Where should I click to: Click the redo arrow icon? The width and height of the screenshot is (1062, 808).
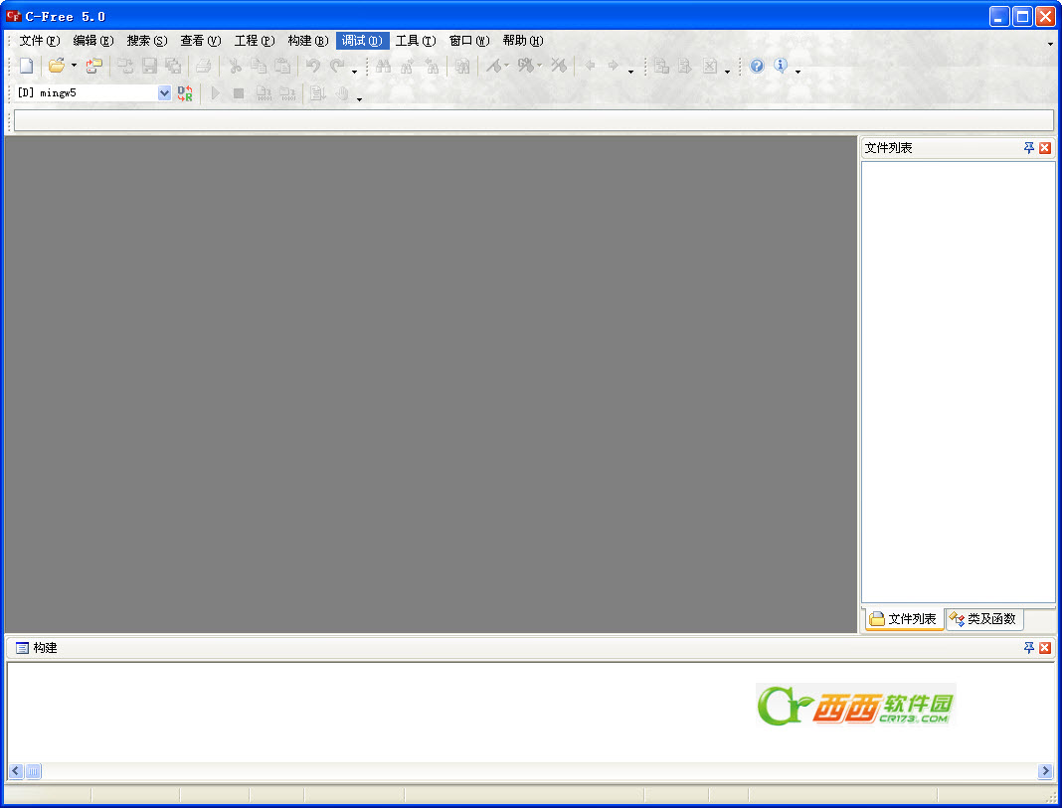(x=337, y=66)
